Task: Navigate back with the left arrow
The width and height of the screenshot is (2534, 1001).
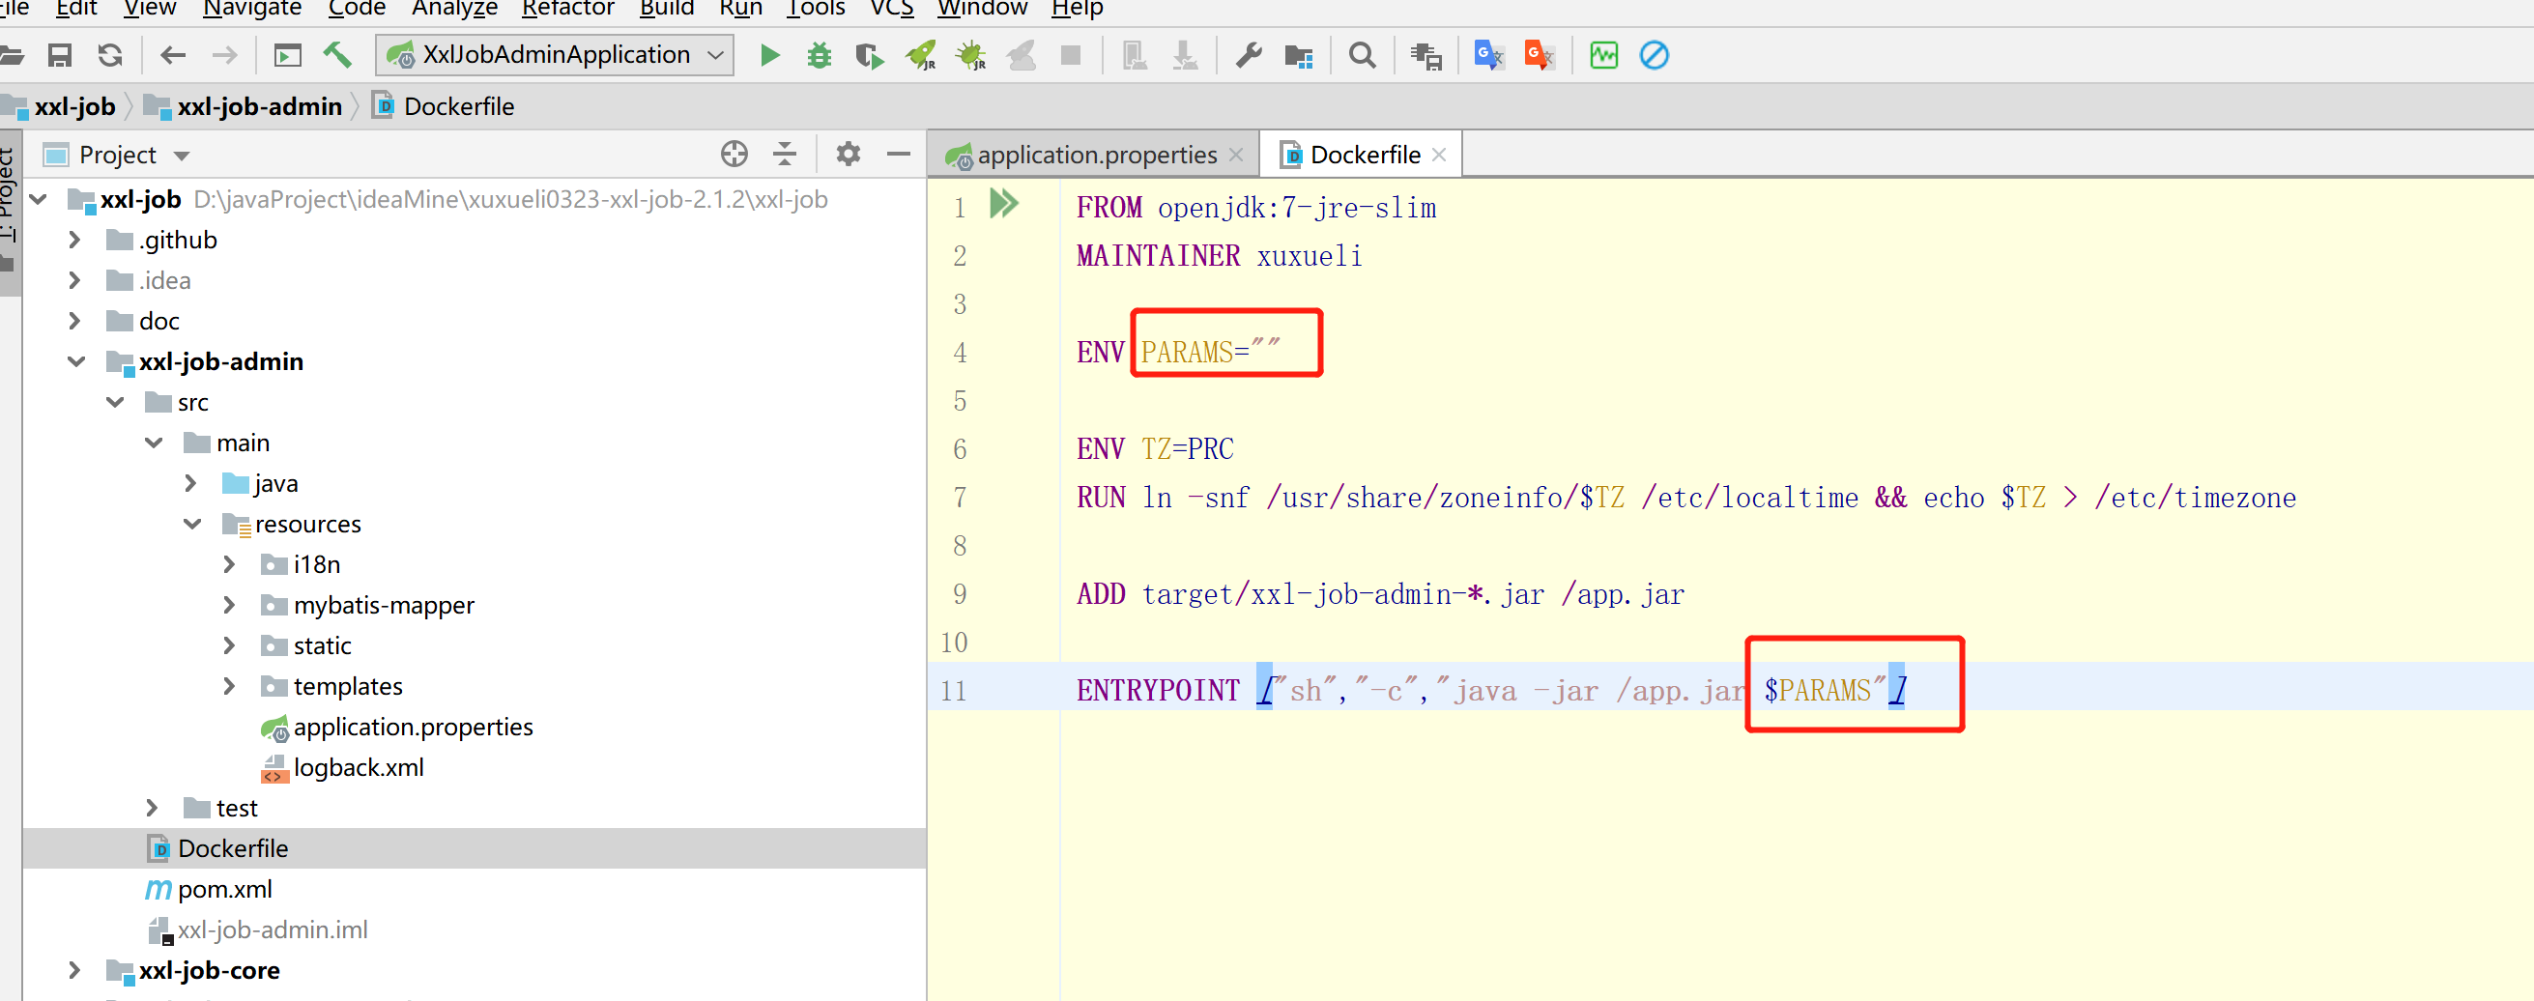Action: [173, 55]
